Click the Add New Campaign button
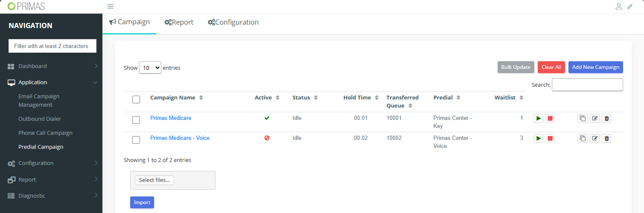 point(595,67)
